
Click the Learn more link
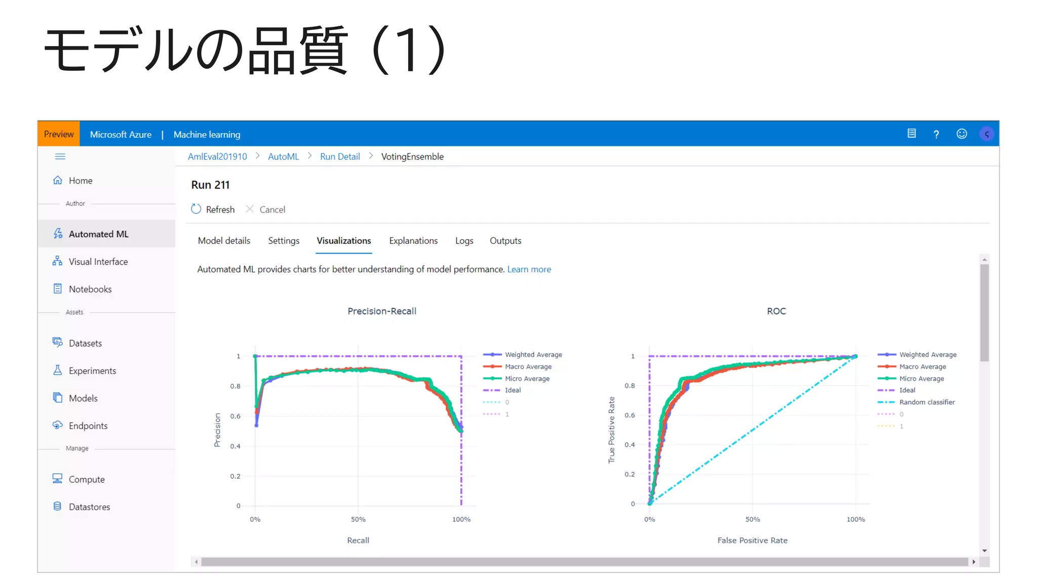(x=529, y=269)
